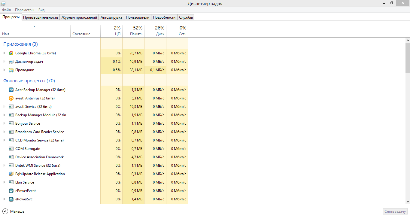Select the Процессы tab
The image size is (410, 219).
tap(11, 17)
